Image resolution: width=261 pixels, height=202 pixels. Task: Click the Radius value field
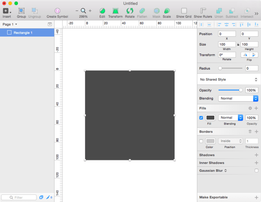click(x=252, y=68)
